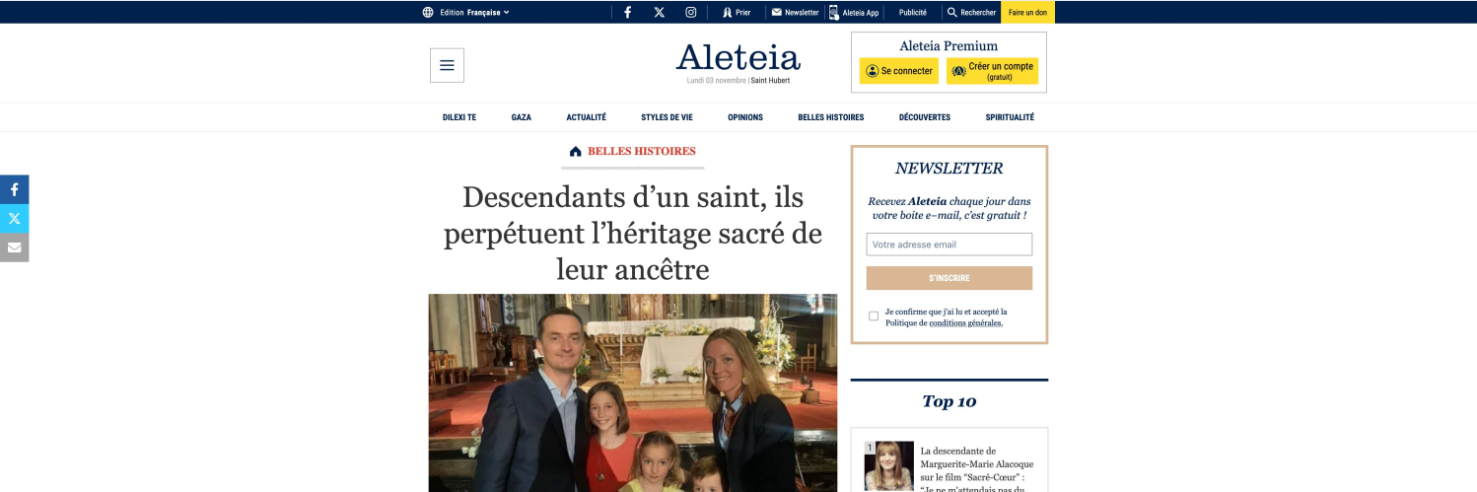Screen dimensions: 1477x492
Task: Expand the Edition Française language dropdown
Action: [x=466, y=12]
